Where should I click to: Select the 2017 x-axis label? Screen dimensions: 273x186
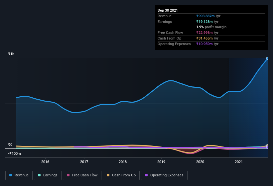[84, 162]
